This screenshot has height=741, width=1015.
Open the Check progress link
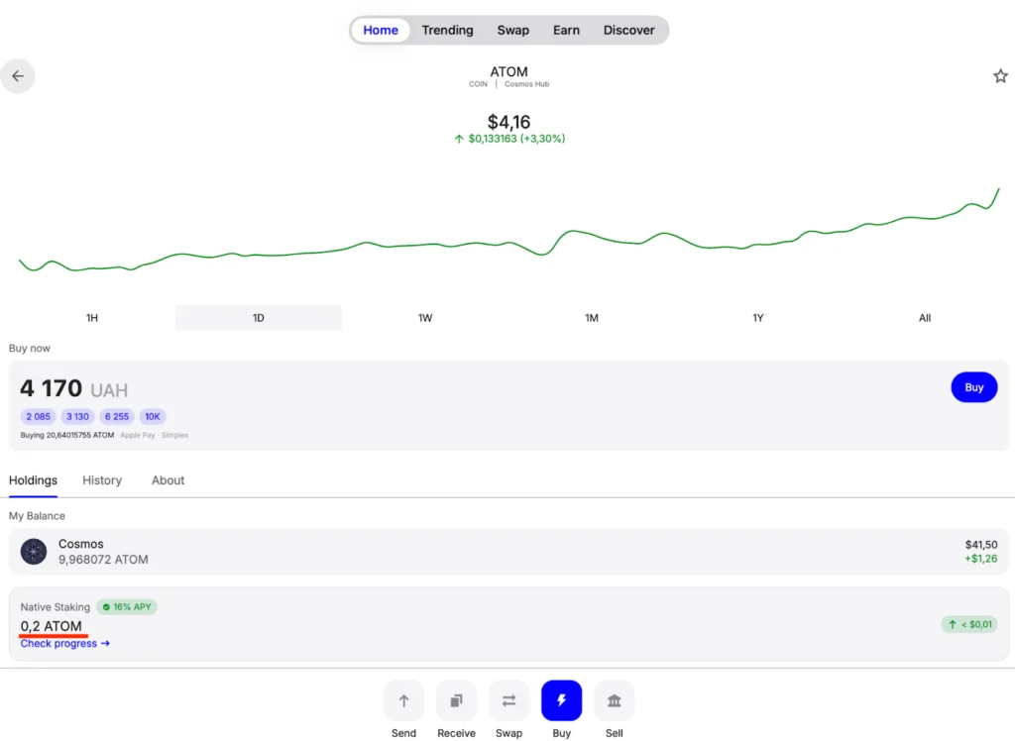(x=64, y=644)
